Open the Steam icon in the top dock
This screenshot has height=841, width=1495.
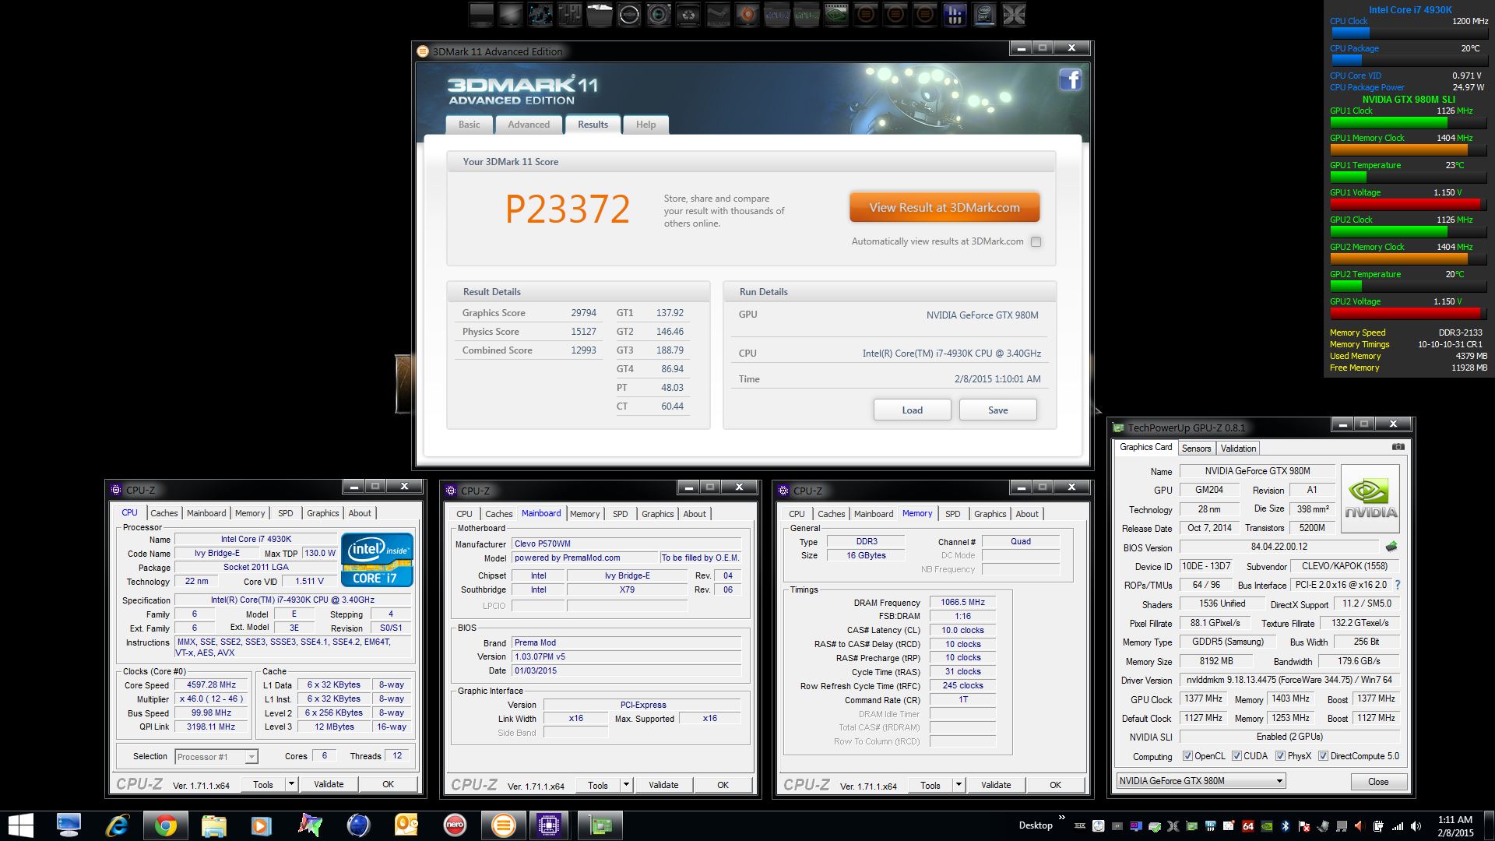[x=718, y=14]
